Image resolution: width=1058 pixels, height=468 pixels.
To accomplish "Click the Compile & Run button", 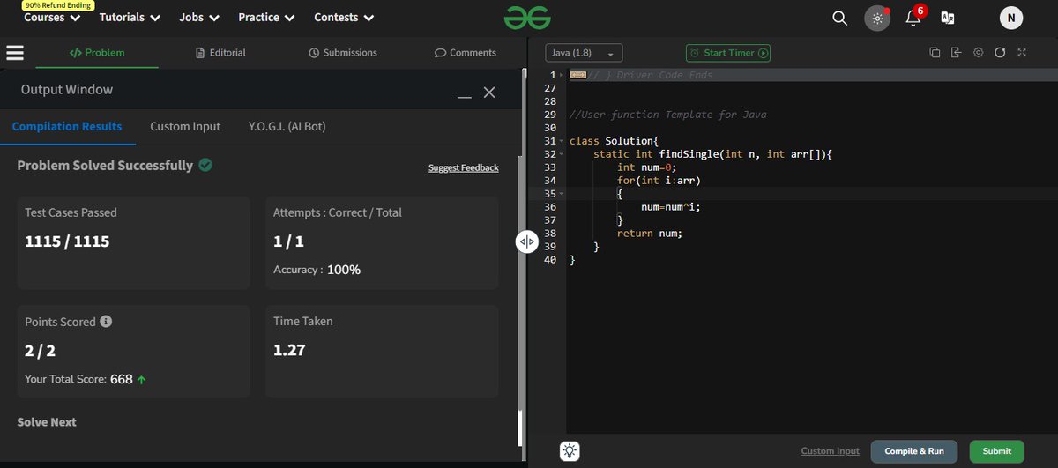I will tap(914, 451).
